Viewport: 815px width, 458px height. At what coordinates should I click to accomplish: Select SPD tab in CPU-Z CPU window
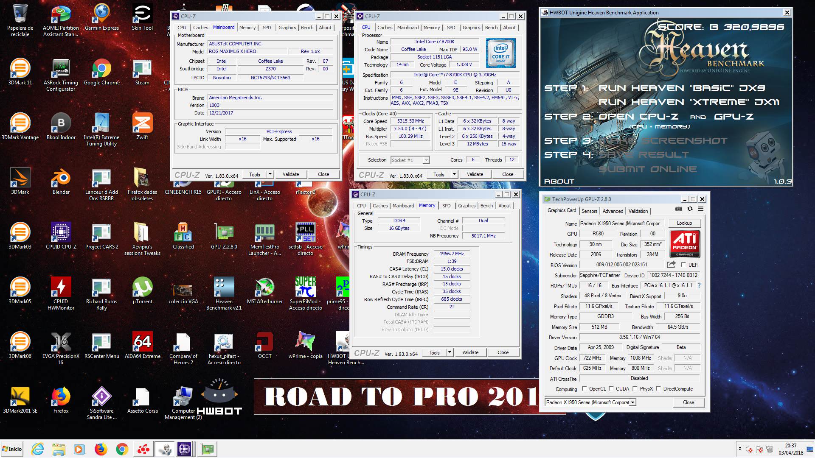tap(451, 28)
